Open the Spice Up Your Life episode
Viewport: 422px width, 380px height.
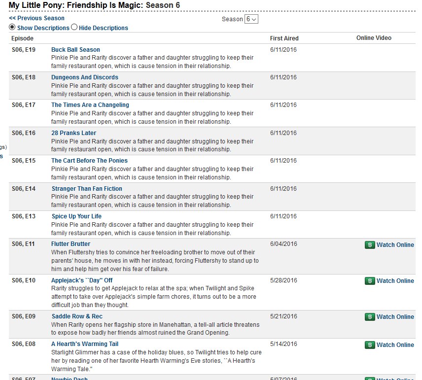point(76,216)
